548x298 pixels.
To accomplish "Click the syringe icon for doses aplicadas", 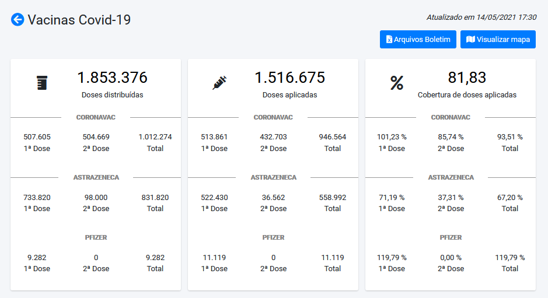I will 219,83.
